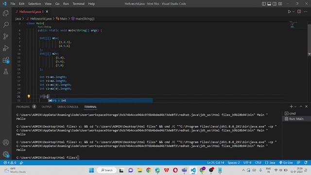Split the editor to the right

click(x=299, y=12)
